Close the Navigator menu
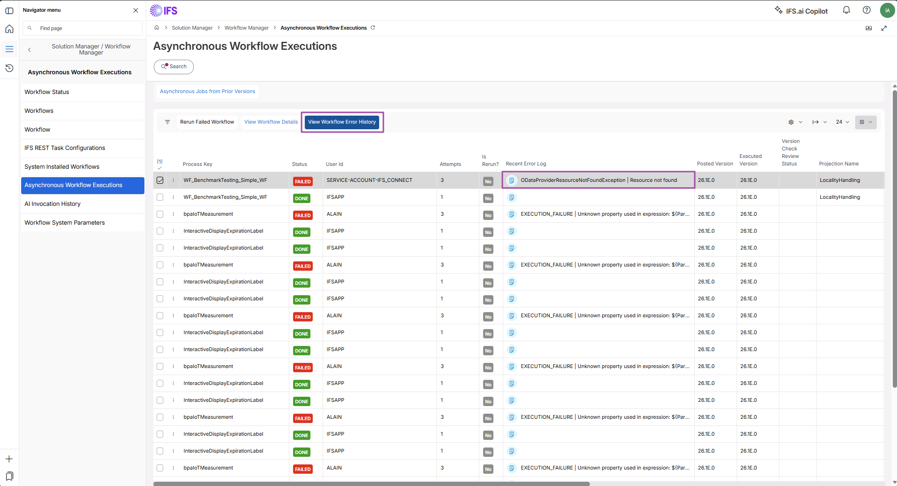Image resolution: width=897 pixels, height=486 pixels. [135, 10]
